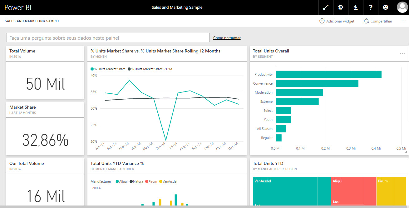Click the Q&A question input box

click(x=108, y=38)
